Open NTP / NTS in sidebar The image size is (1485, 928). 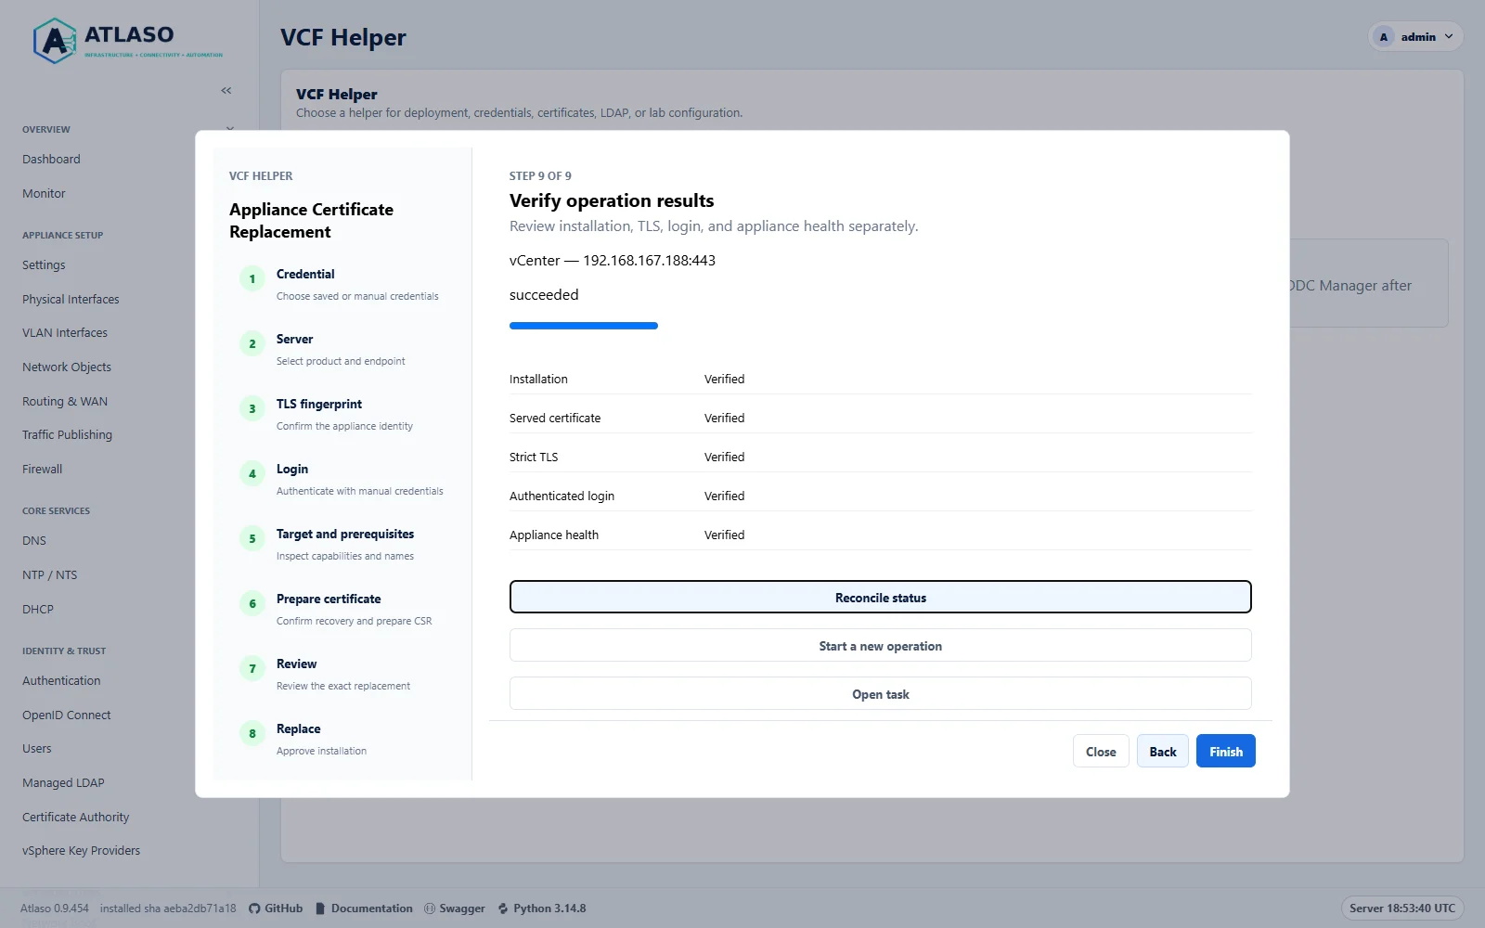point(50,575)
